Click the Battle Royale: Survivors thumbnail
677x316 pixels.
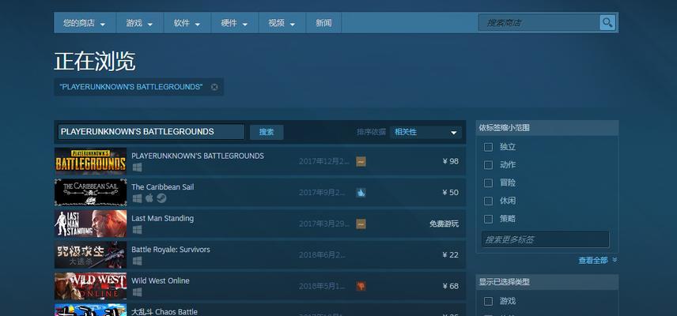tap(91, 255)
